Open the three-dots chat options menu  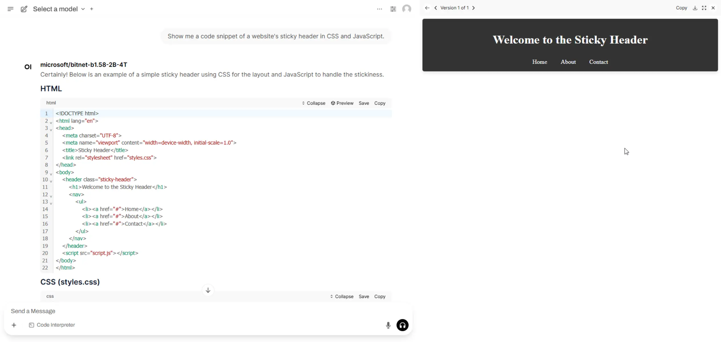coord(379,9)
